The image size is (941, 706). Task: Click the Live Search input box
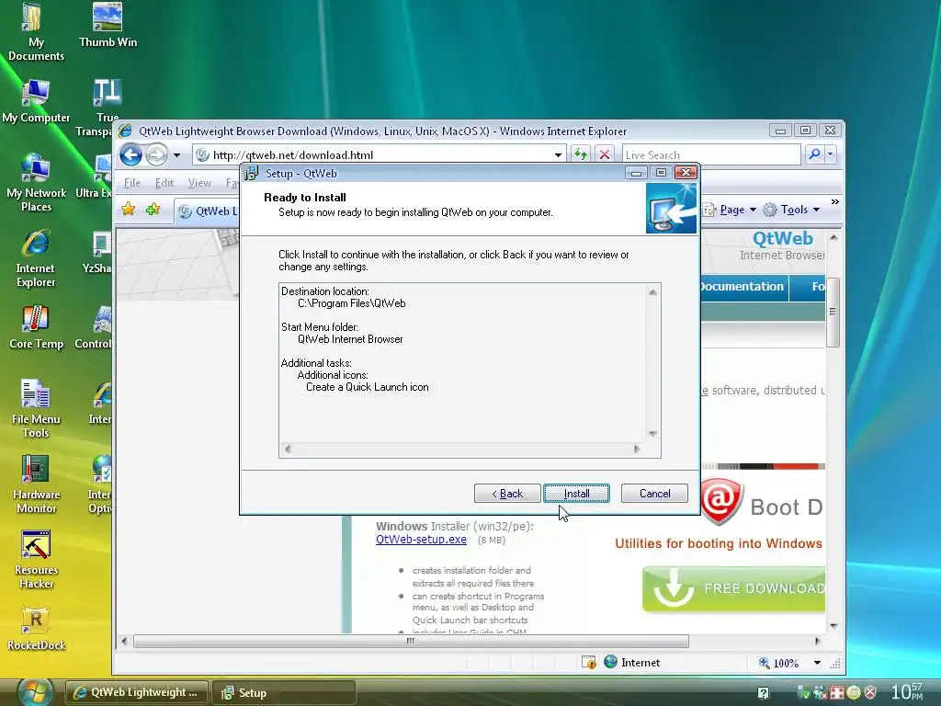(x=711, y=154)
